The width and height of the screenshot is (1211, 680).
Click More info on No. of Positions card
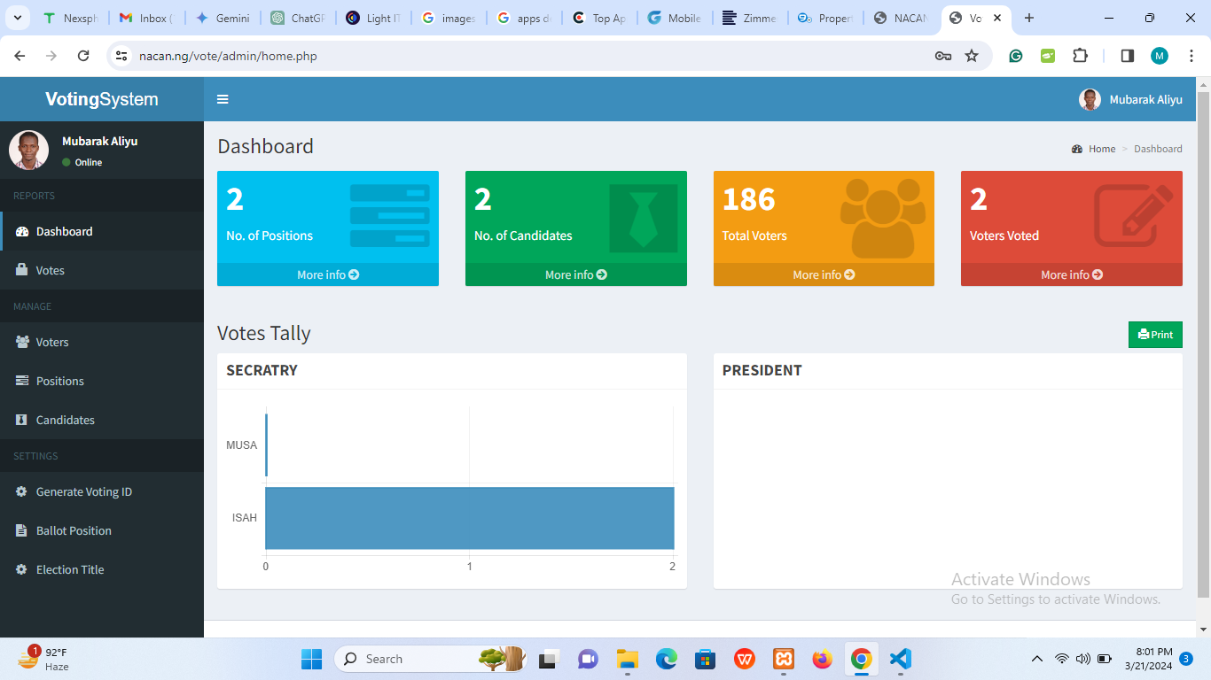point(328,274)
